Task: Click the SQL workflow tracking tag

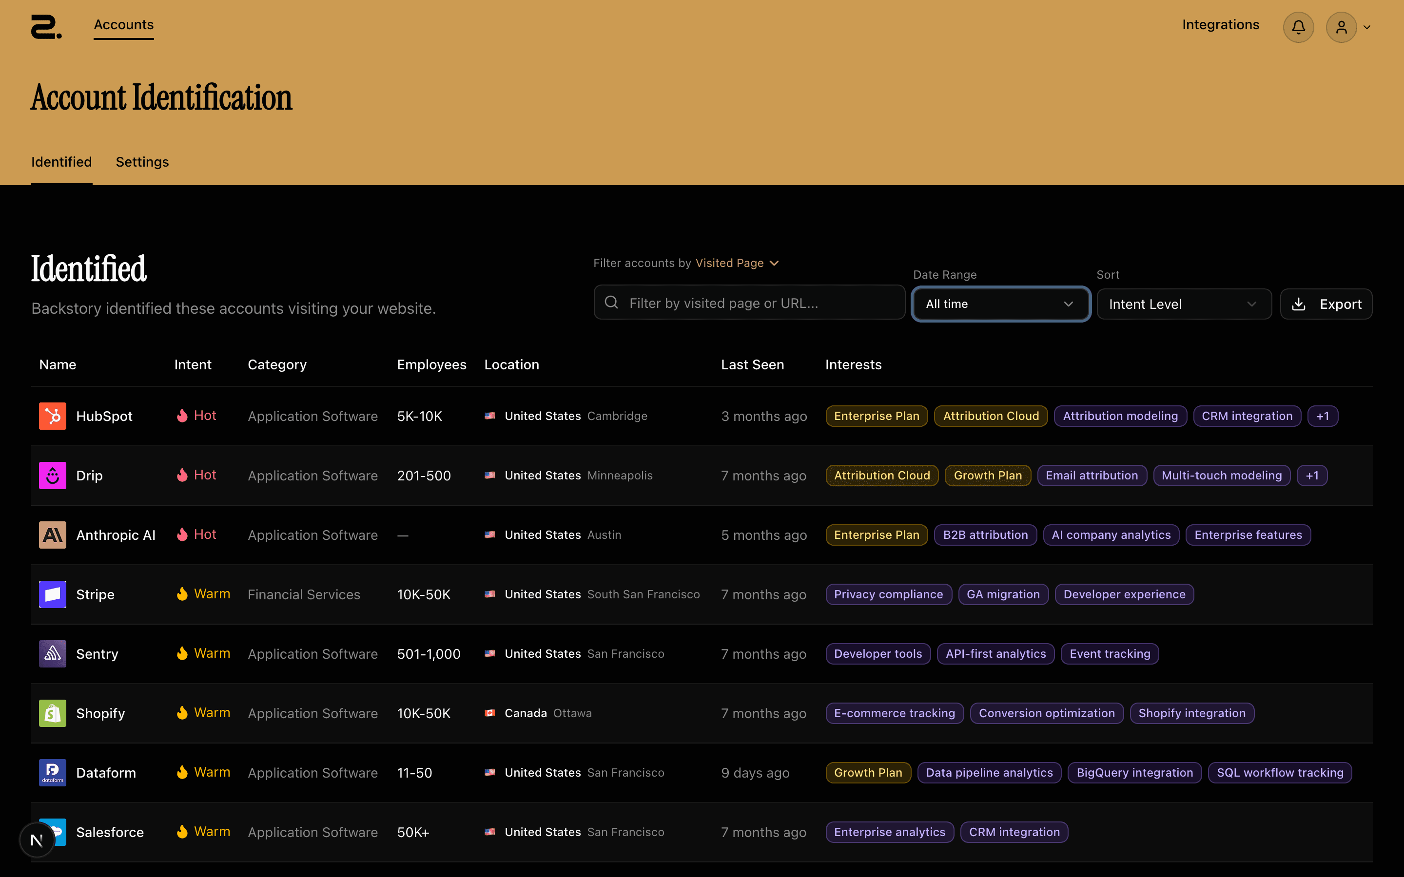Action: click(1280, 773)
